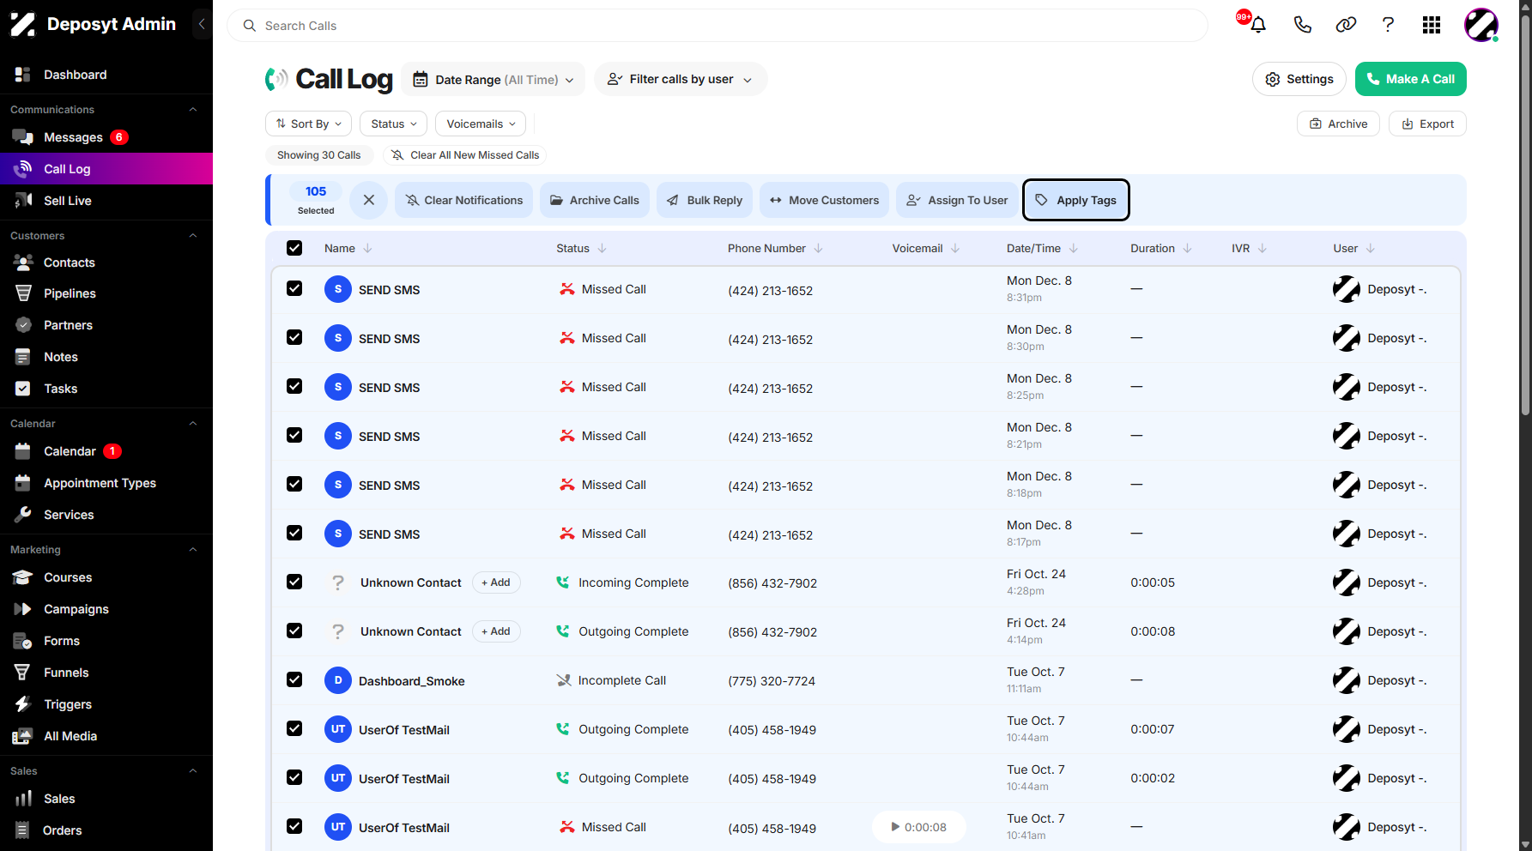Uncheck the 8:17pm SEND SMS row checkbox
1532x851 pixels.
point(294,533)
